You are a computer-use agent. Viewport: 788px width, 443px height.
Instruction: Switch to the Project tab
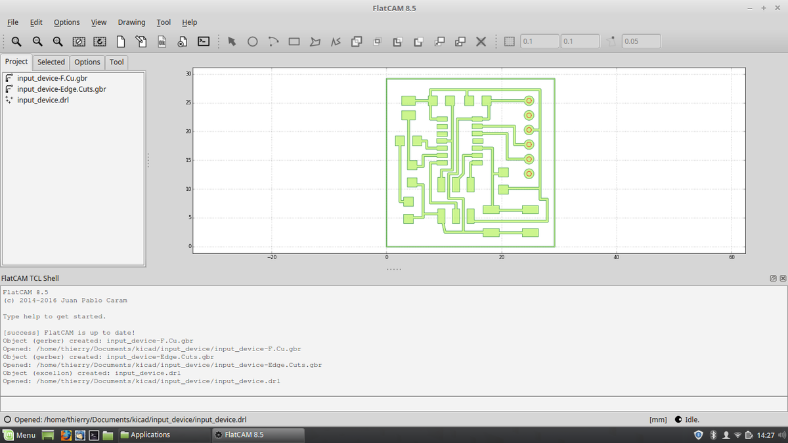click(x=16, y=62)
